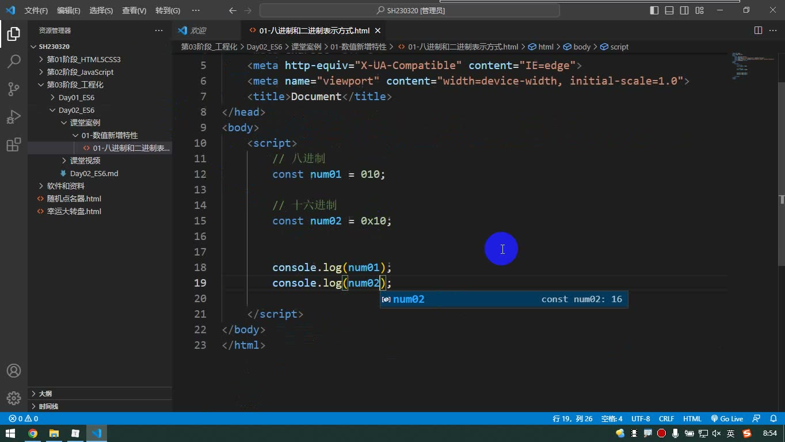
Task: Open the 文件(F) menu
Action: (x=36, y=10)
